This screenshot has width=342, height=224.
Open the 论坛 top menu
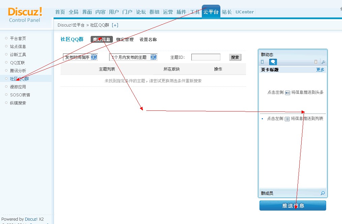pos(141,12)
